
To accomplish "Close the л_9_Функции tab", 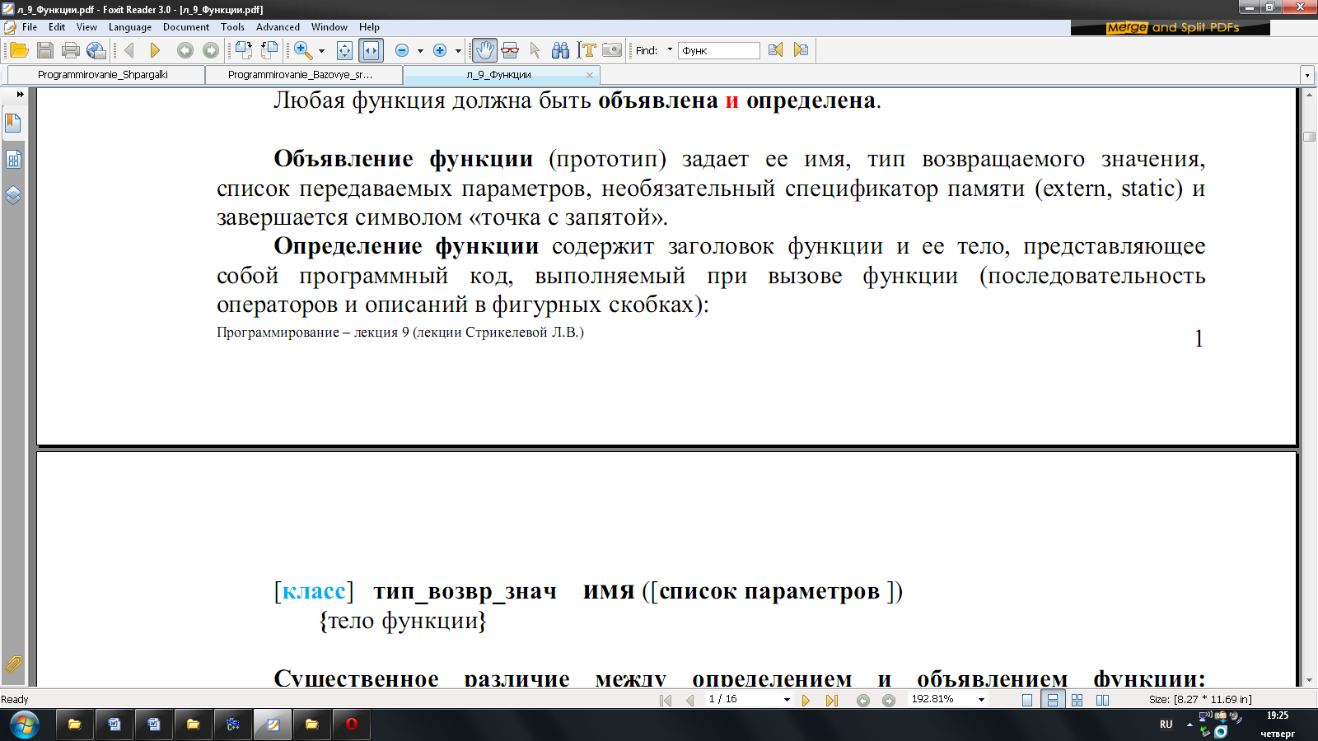I will click(x=589, y=75).
